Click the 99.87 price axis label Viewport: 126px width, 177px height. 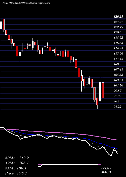coord(117,91)
